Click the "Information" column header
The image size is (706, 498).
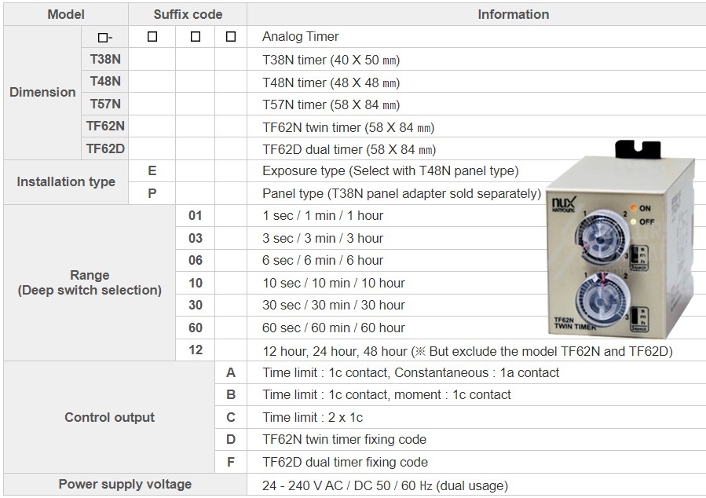click(514, 14)
